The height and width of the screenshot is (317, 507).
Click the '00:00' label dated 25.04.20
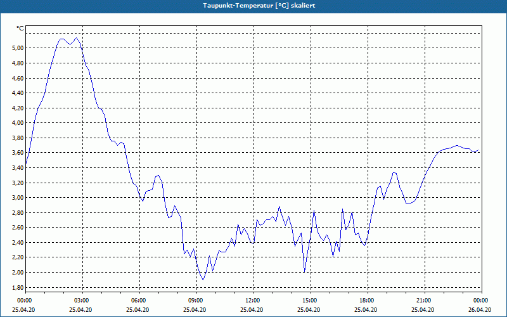tap(25, 301)
